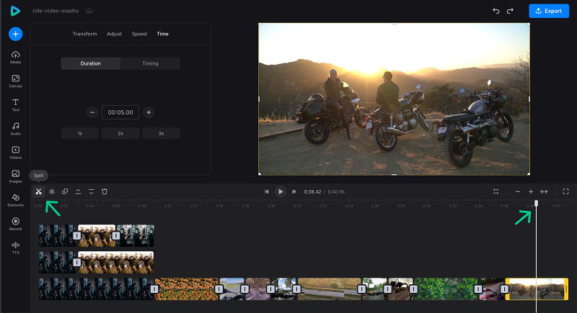Click the 0:40.96 total duration readout
The height and width of the screenshot is (313, 577).
[336, 191]
